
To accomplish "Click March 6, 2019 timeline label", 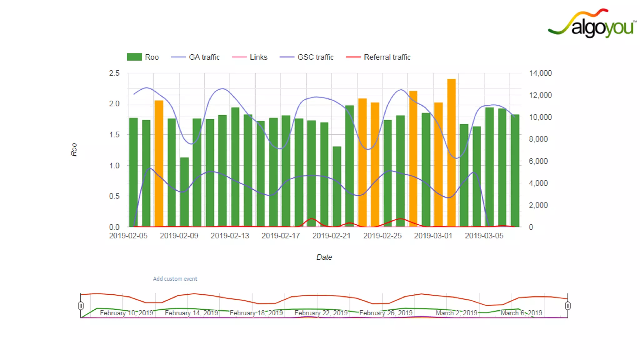I will (521, 313).
